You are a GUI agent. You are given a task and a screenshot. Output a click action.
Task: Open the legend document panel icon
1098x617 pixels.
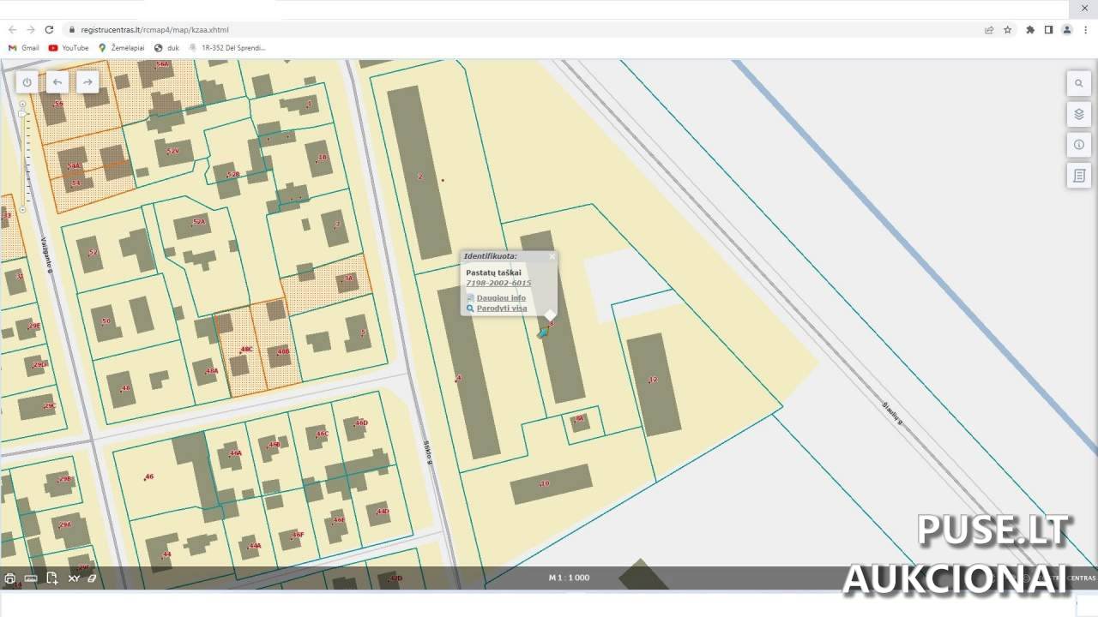1079,176
